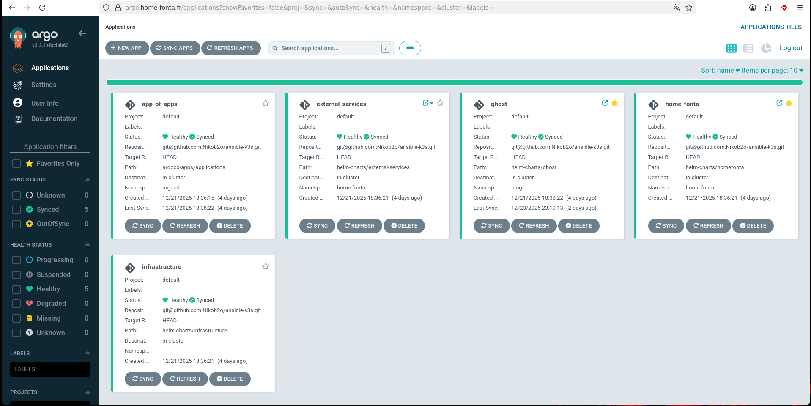Image resolution: width=811 pixels, height=406 pixels.
Task: Click the NEW APP button
Action: point(126,48)
